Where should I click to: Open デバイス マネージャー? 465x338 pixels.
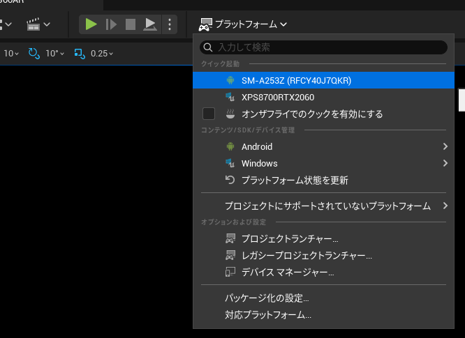pyautogui.click(x=287, y=272)
